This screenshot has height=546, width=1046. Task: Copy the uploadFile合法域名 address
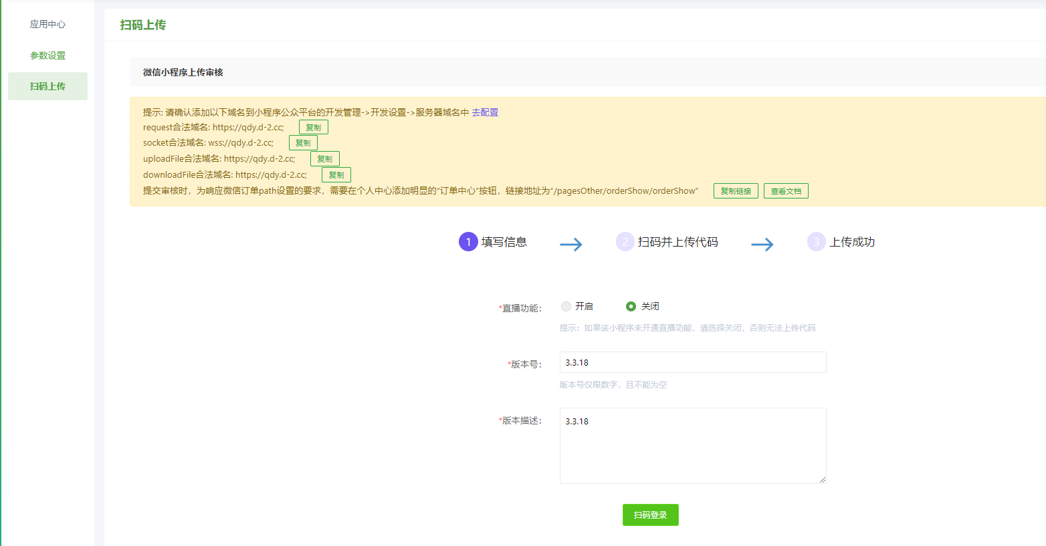pyautogui.click(x=324, y=159)
